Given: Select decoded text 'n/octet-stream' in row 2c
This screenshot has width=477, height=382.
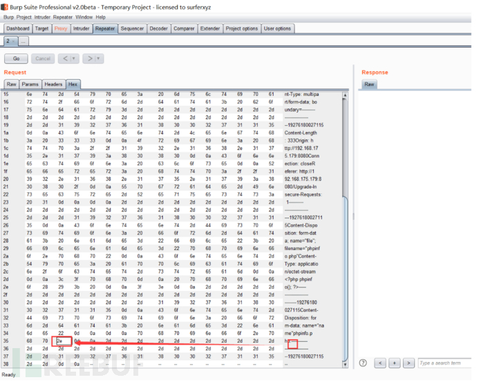Looking at the screenshot, I should pyautogui.click(x=300, y=271).
